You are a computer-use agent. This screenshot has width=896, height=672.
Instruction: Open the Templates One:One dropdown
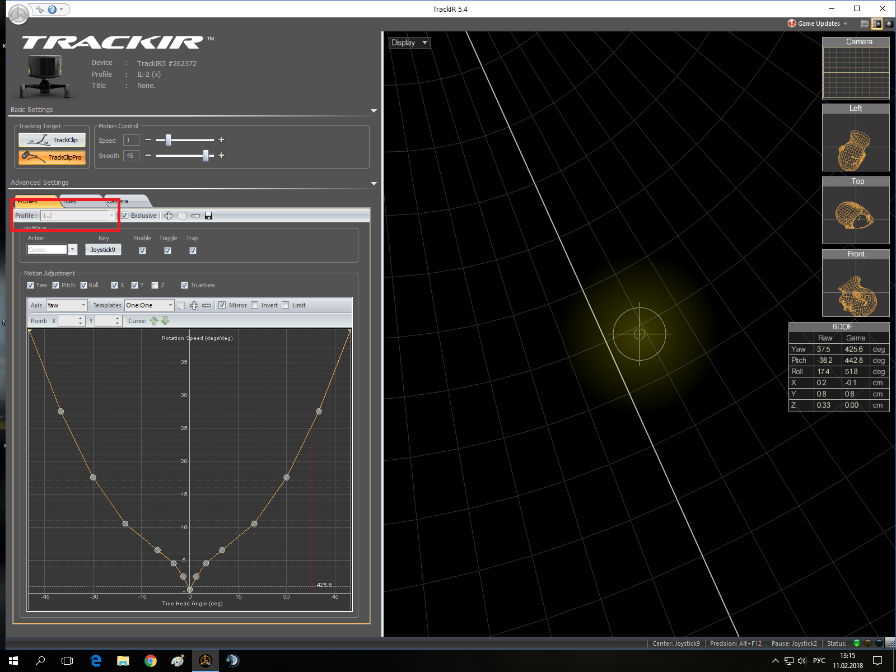(150, 305)
